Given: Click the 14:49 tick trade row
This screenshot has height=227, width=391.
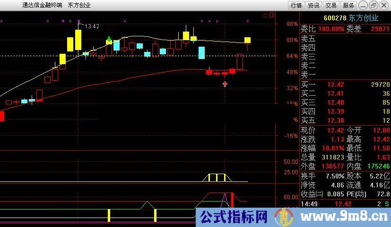Looking at the screenshot, I should [x=345, y=204].
